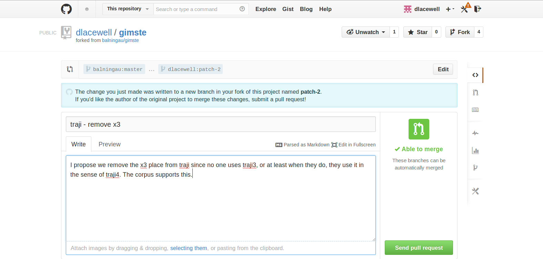This screenshot has width=543, height=259.
Task: Open repository Settings tools sidebar icon
Action: (475, 191)
